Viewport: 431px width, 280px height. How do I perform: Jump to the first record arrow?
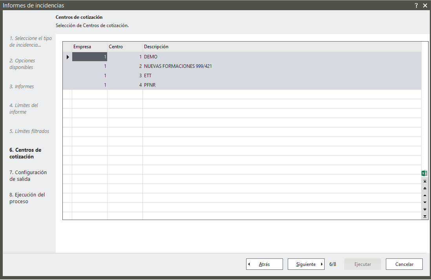coord(425,181)
